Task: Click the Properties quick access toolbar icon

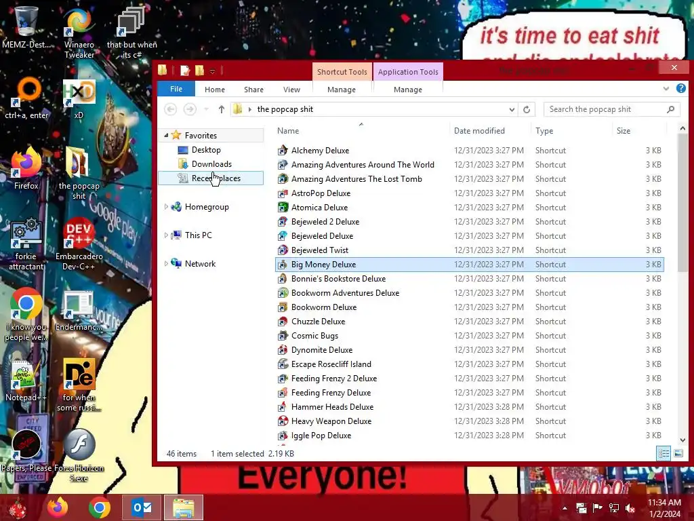Action: click(185, 71)
